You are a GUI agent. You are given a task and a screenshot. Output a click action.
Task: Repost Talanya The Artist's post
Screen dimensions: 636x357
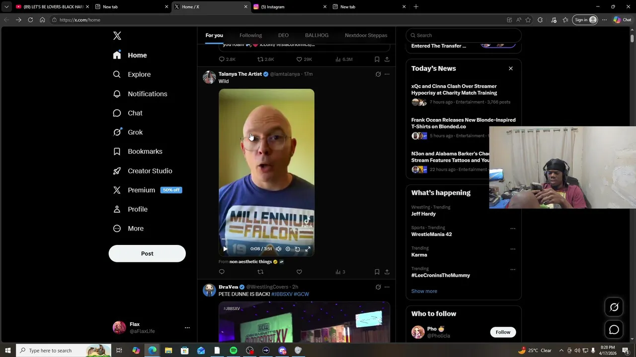pos(260,272)
